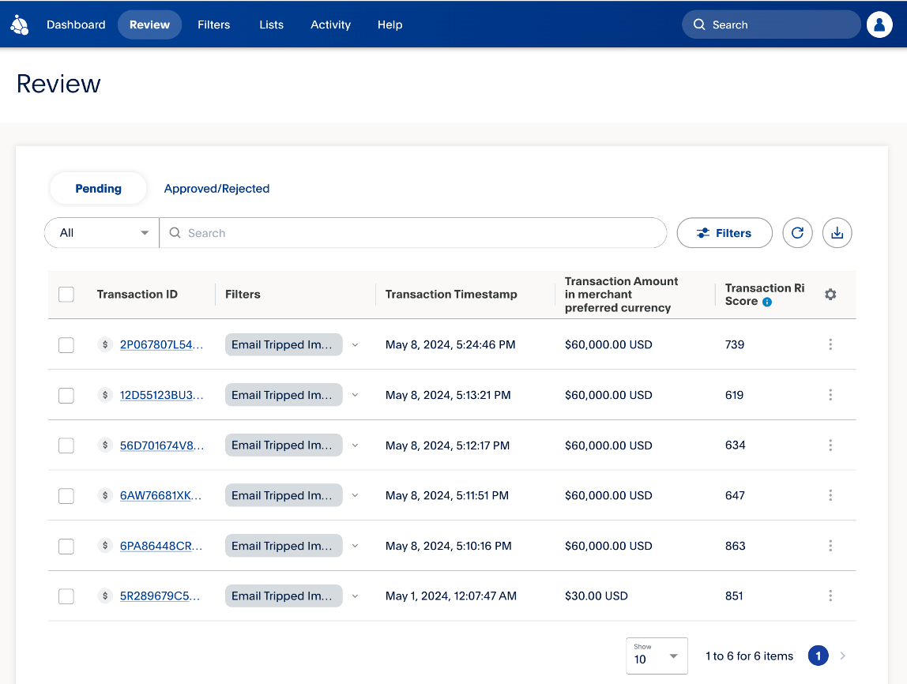Open the column settings gear icon
907x684 pixels.
(x=830, y=295)
